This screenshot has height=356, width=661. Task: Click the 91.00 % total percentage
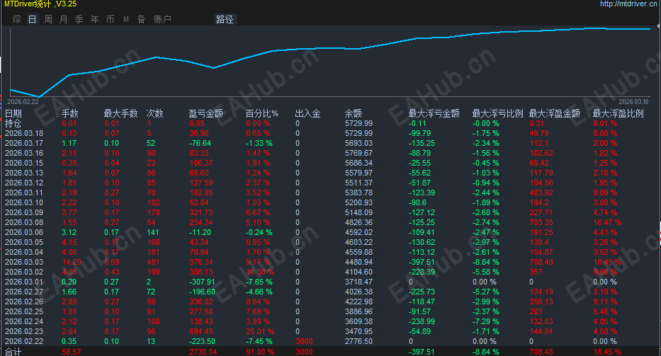(260, 352)
